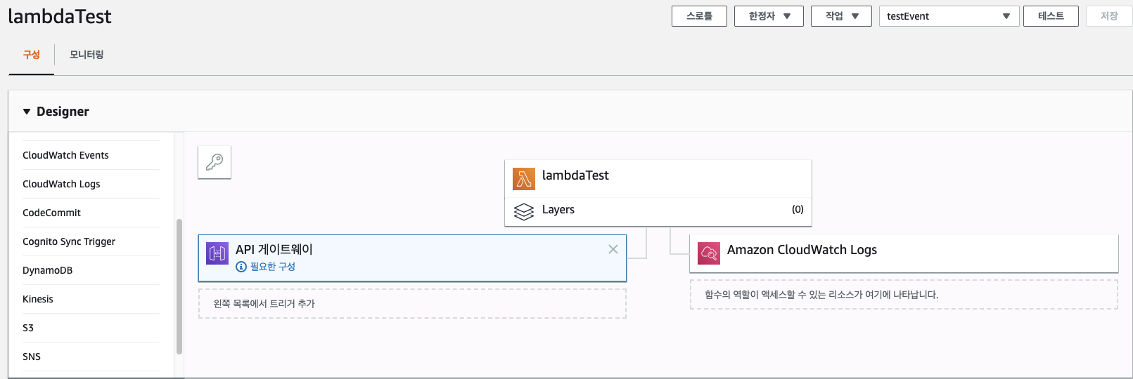
Task: Open the 한정자 dropdown
Action: pos(769,16)
